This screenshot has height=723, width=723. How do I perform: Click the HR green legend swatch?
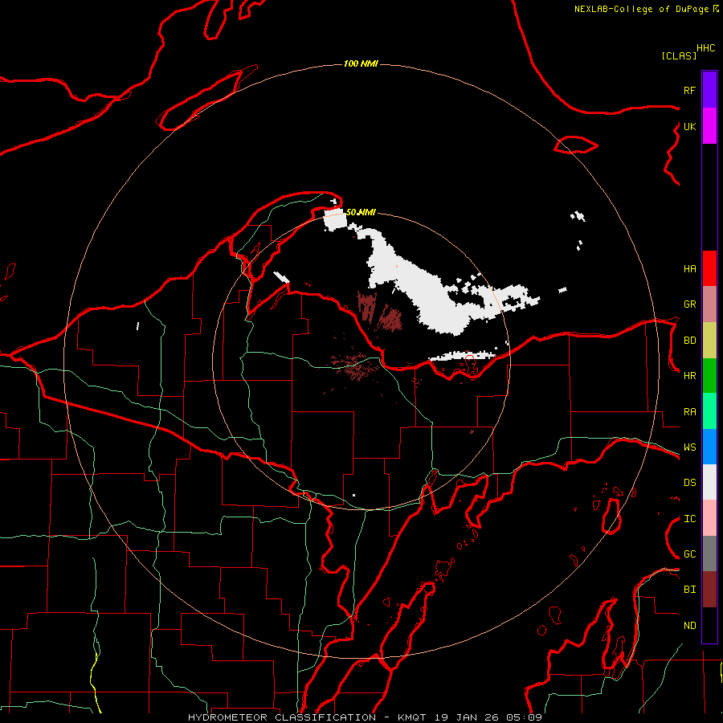click(709, 376)
